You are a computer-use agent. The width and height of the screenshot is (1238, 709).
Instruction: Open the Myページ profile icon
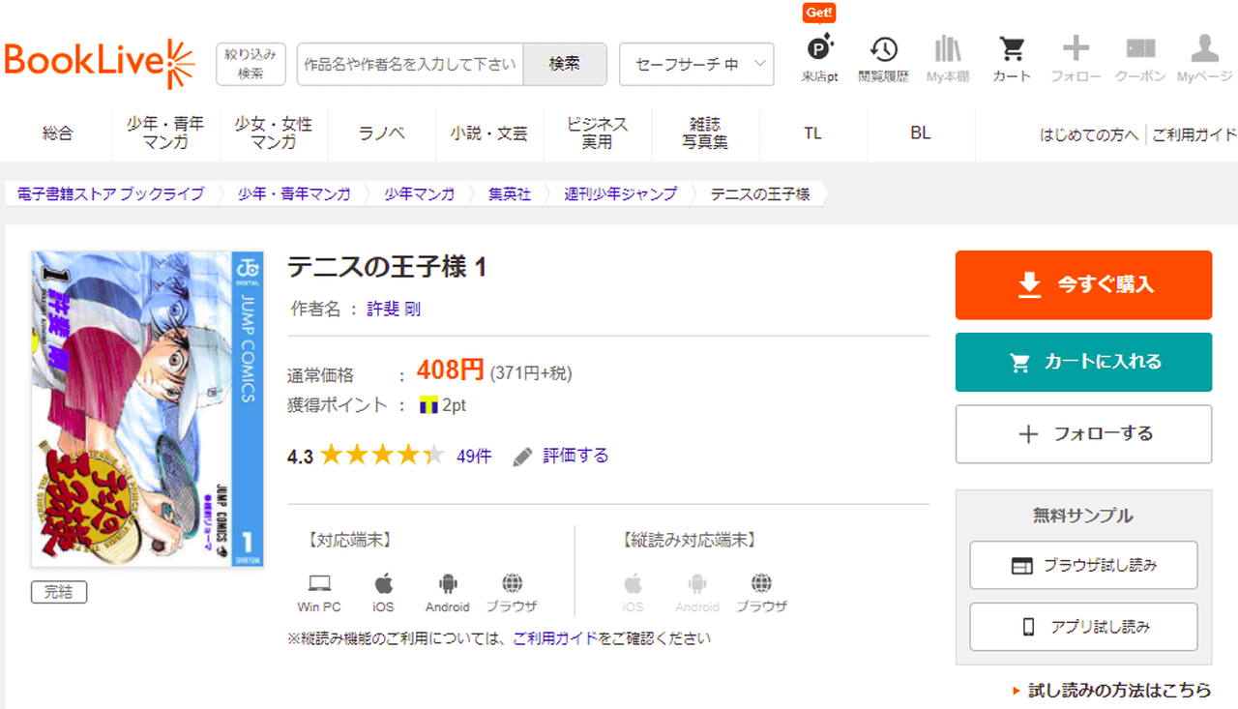[1204, 50]
